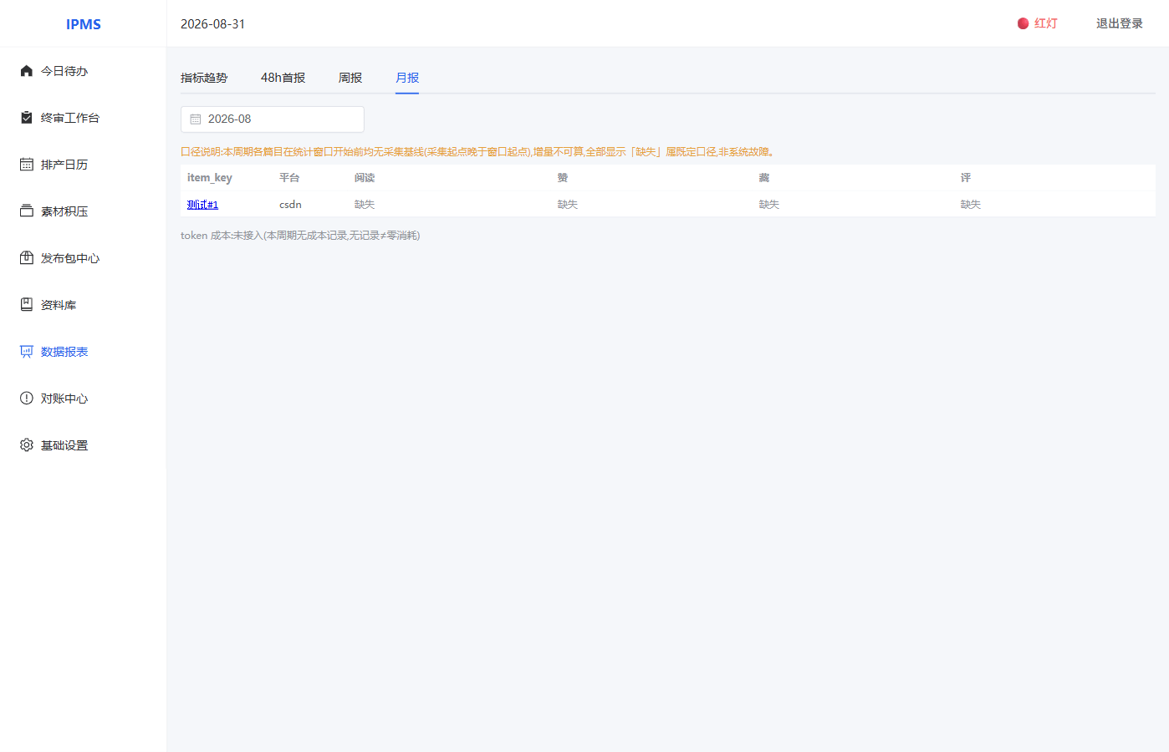
Task: Click the 阅读 column header
Action: (x=365, y=178)
